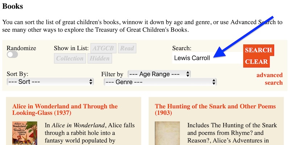
Task: Click the Books page heading
Action: (13, 6)
